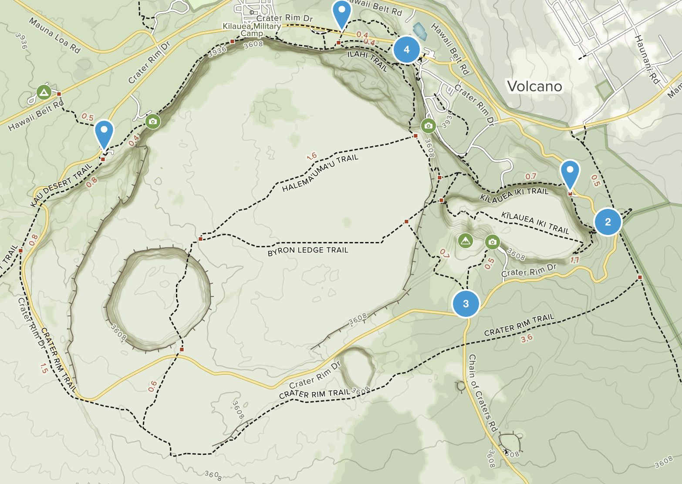Click the red trailhead marker beside the campground icon
Image resolution: width=682 pixels, height=484 pixels.
point(59,94)
